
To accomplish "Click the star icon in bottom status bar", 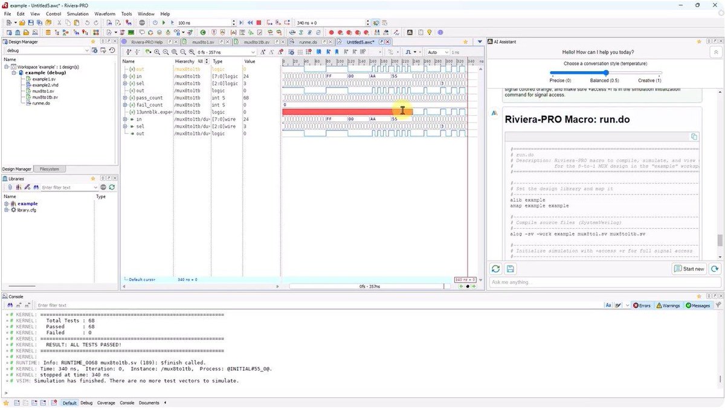I will pos(6,403).
